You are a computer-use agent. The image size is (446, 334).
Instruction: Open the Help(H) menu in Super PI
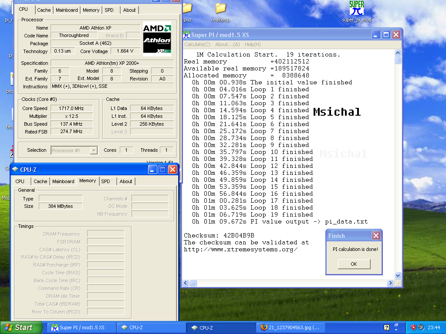[x=253, y=44]
